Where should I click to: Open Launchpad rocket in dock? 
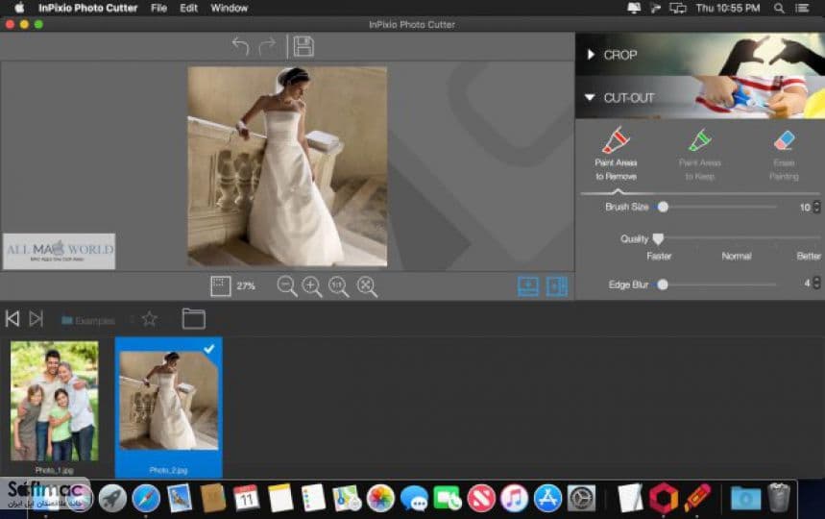[112, 498]
